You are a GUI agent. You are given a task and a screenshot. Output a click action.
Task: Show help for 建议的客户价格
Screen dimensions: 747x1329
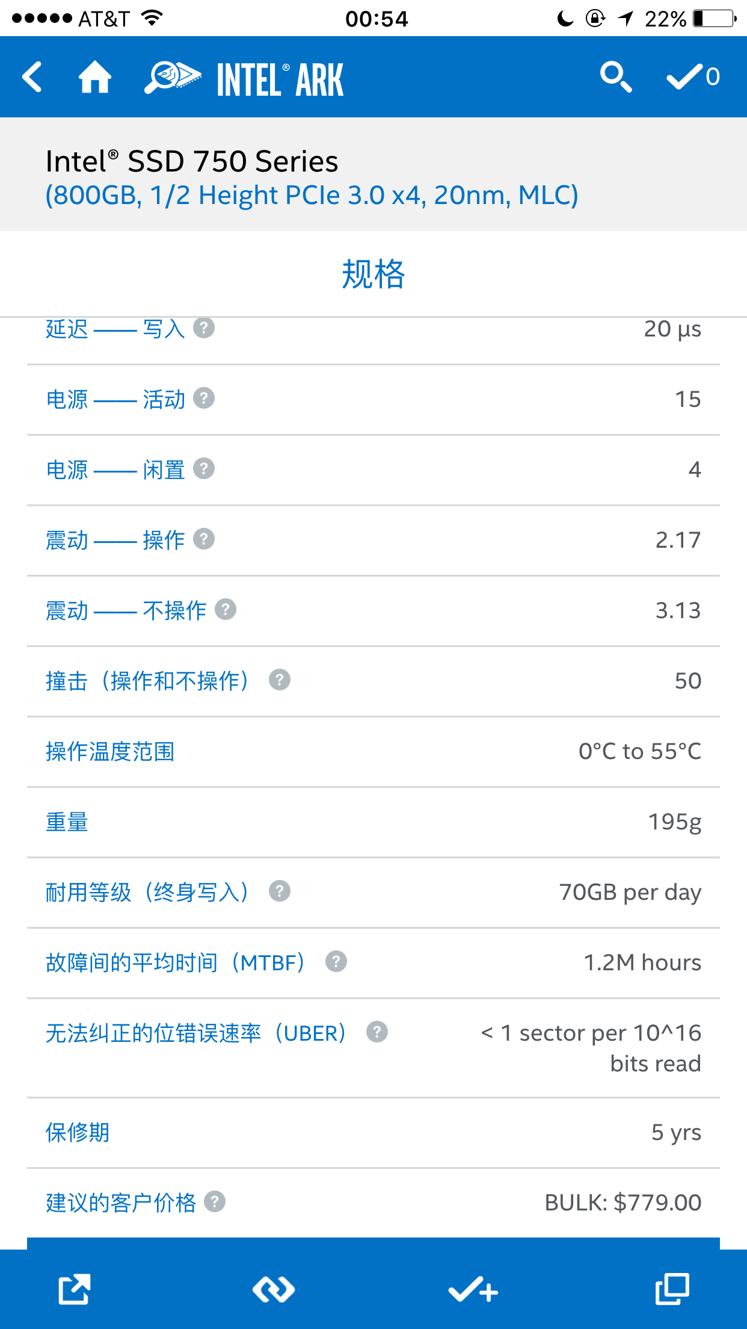pyautogui.click(x=215, y=1201)
